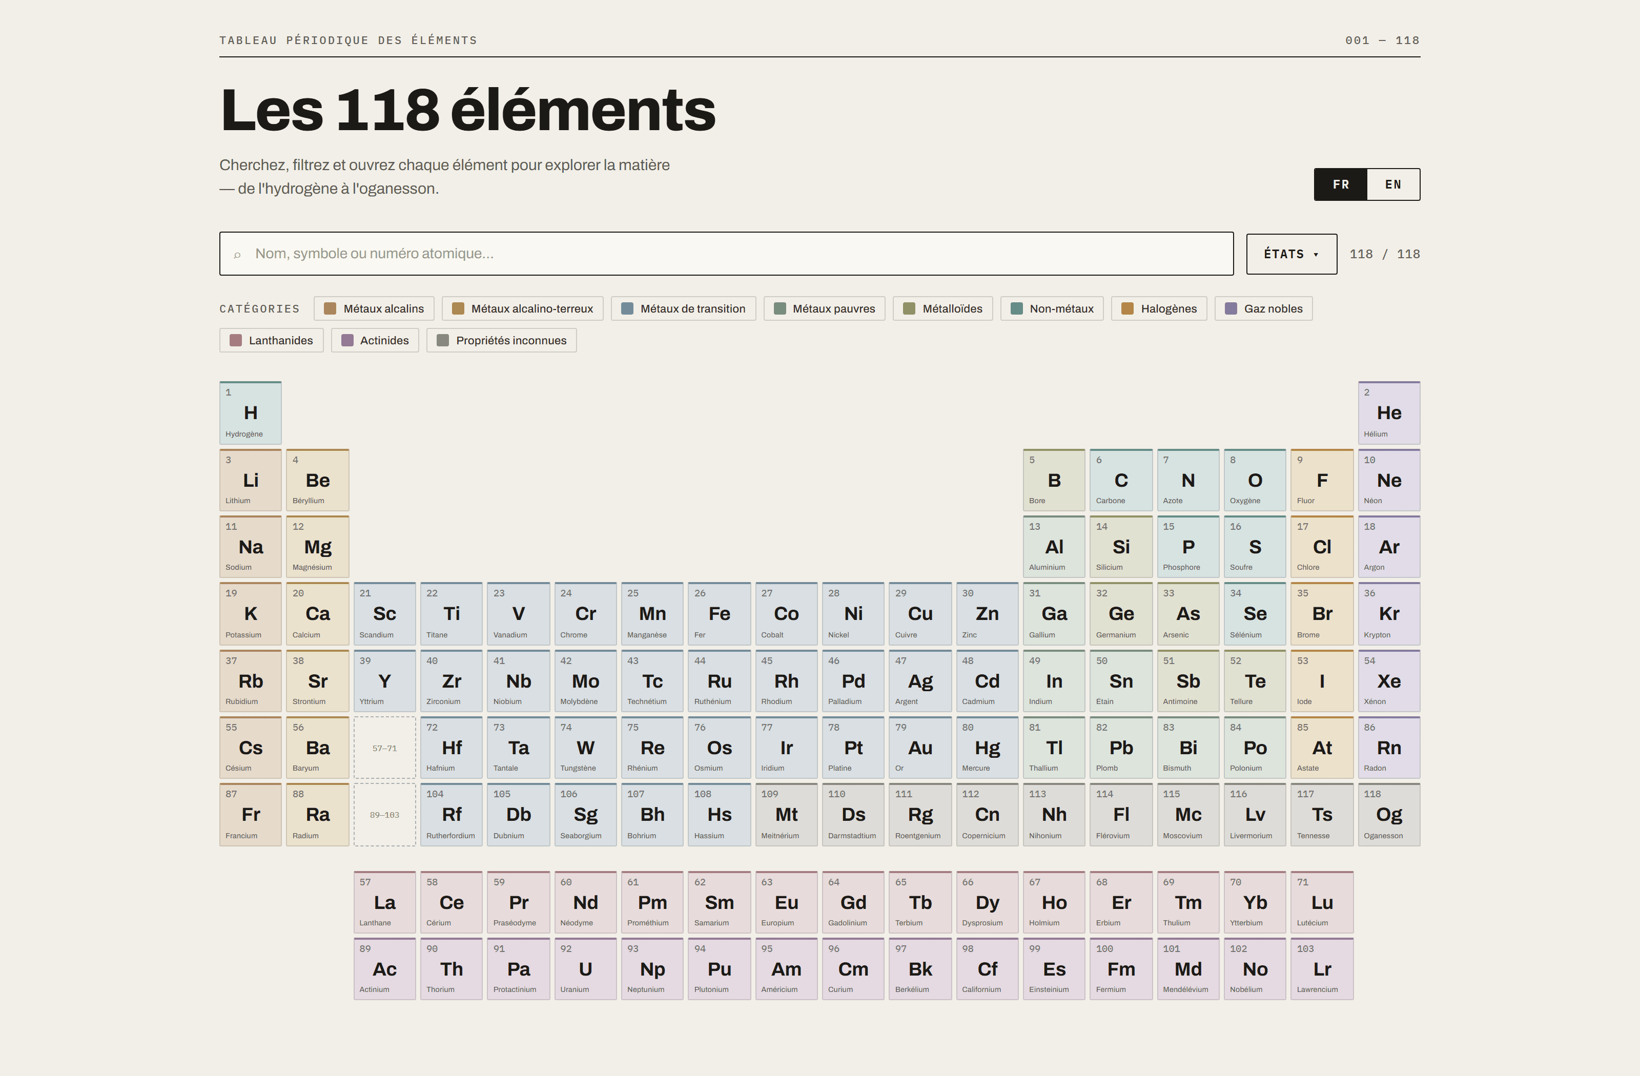Click the 118 / 118 results counter

(1384, 254)
